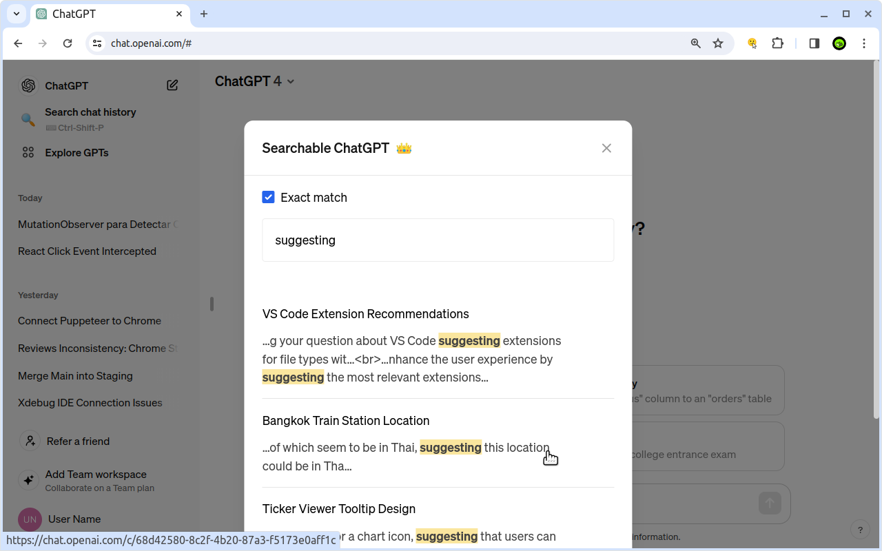Viewport: 882px width, 551px height.
Task: Close the Searchable ChatGPT dialog
Action: point(606,148)
